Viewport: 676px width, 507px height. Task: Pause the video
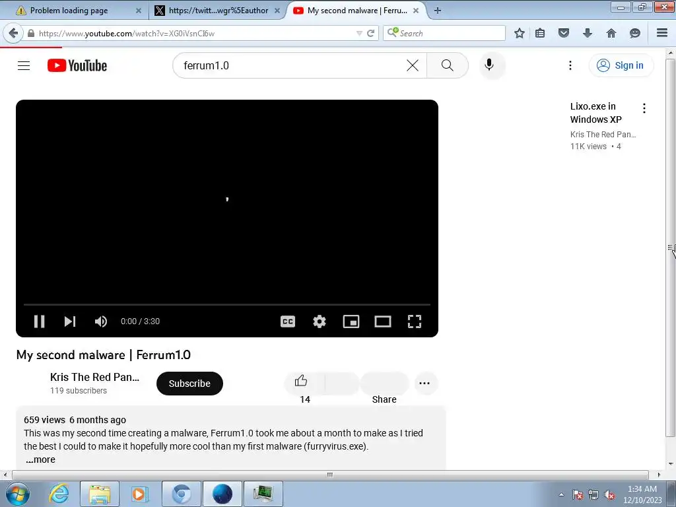[x=39, y=321]
